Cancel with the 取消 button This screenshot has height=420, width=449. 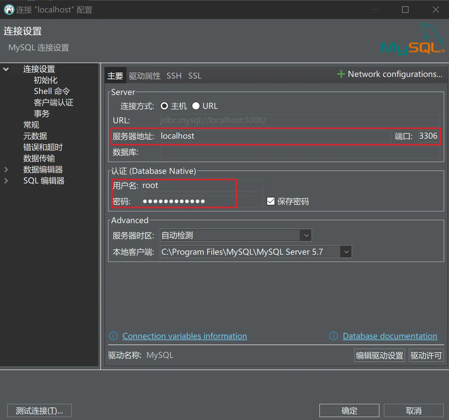point(414,410)
